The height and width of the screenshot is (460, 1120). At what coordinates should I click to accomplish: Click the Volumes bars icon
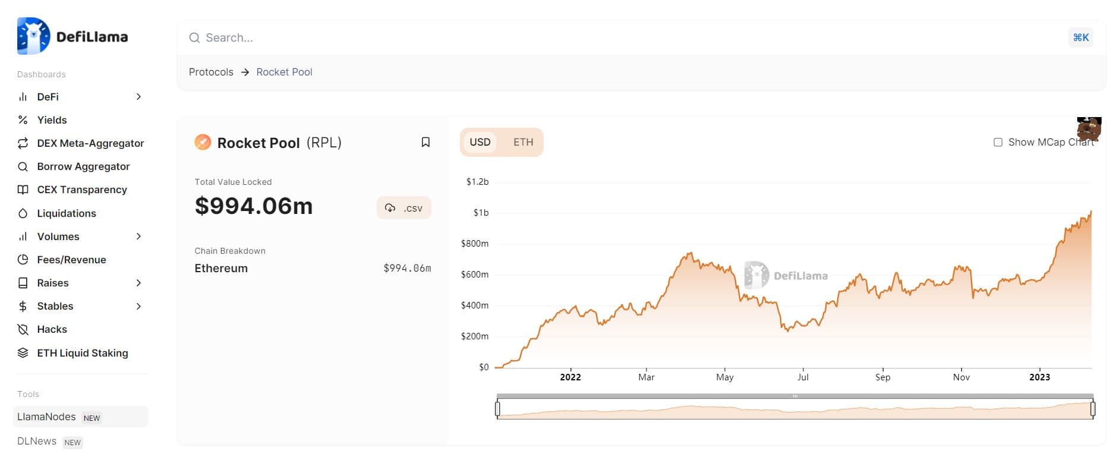pos(23,237)
